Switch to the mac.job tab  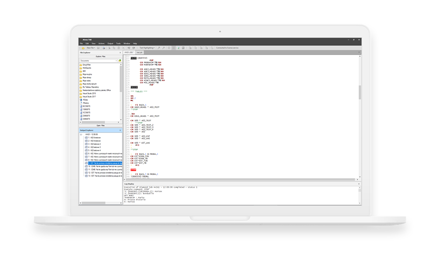point(140,53)
